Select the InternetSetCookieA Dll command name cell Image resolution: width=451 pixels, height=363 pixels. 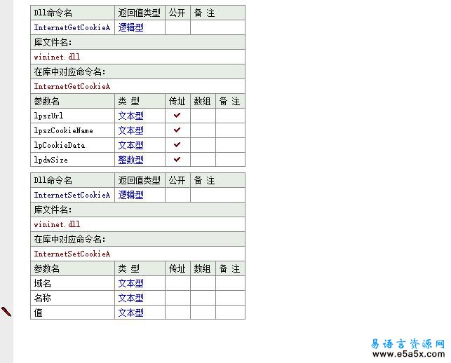[x=72, y=195]
